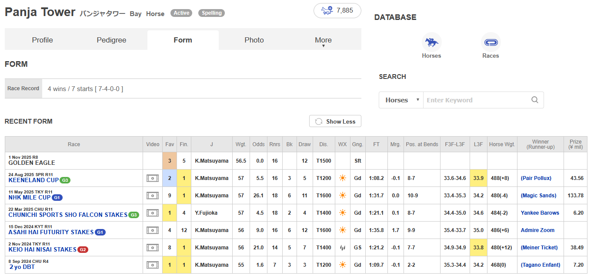Switch to the Photo tab
This screenshot has height=278, width=594.
click(x=254, y=40)
